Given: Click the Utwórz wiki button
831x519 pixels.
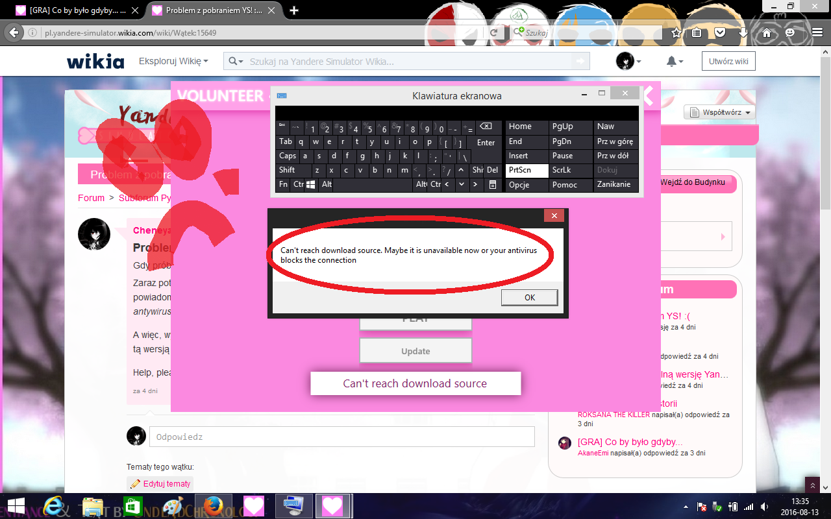Looking at the screenshot, I should tap(728, 62).
